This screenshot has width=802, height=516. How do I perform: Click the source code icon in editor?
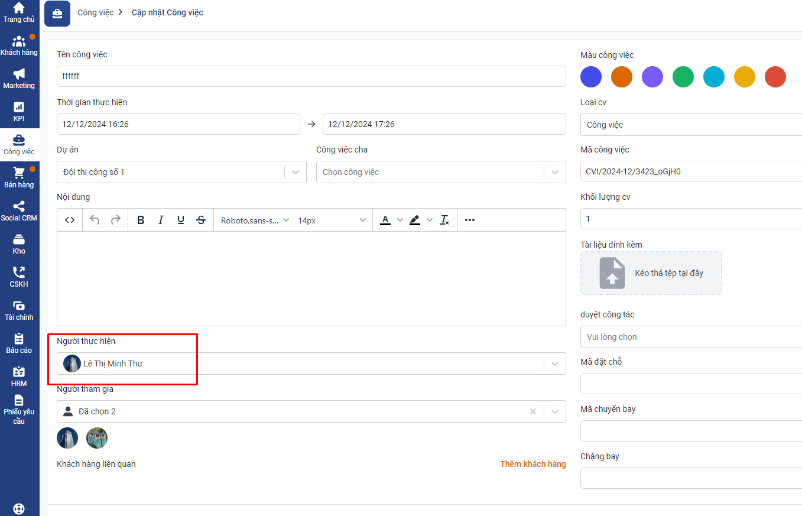click(70, 220)
